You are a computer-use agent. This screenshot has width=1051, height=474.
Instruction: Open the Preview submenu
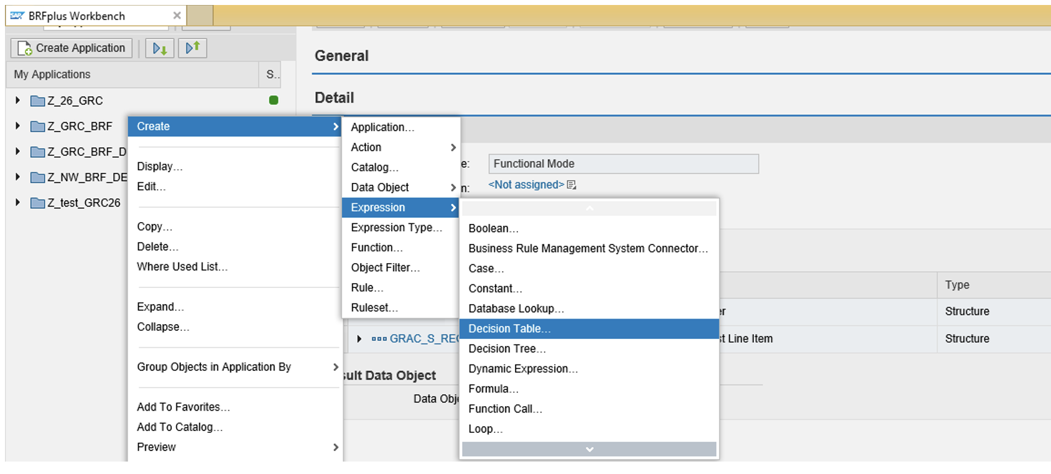pos(235,447)
